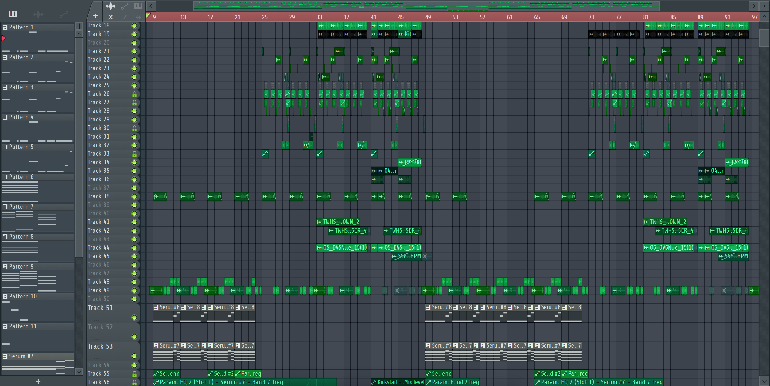This screenshot has height=386, width=770.
Task: Open menu icon of PM..08 clip near bar 45
Action: point(401,162)
